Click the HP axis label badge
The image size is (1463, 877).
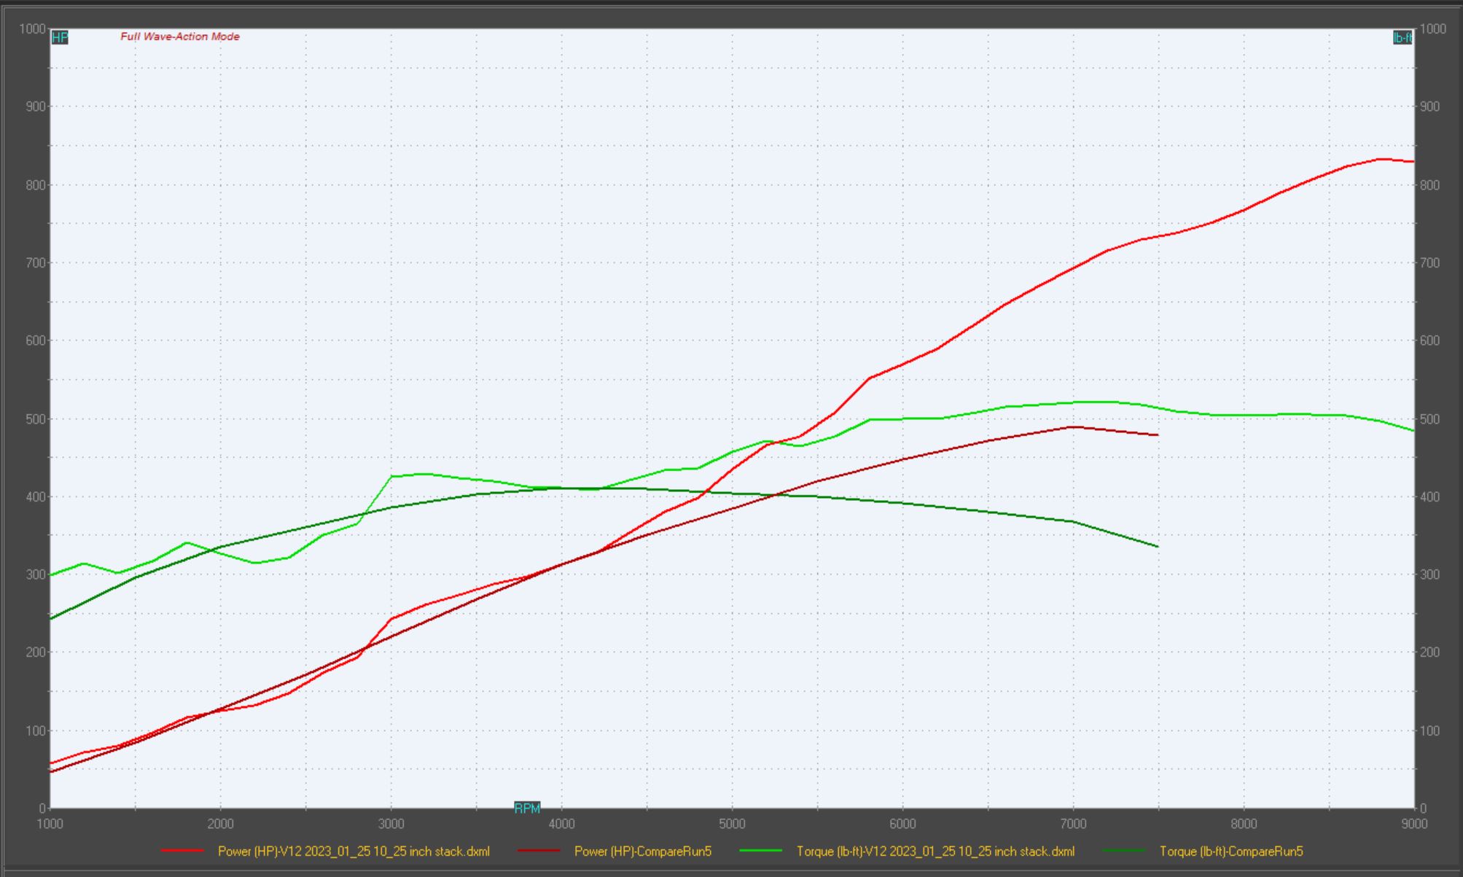[60, 37]
